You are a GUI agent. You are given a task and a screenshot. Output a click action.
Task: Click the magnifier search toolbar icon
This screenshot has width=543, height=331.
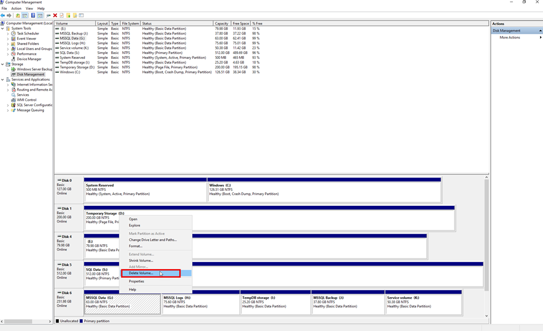pyautogui.click(x=75, y=16)
